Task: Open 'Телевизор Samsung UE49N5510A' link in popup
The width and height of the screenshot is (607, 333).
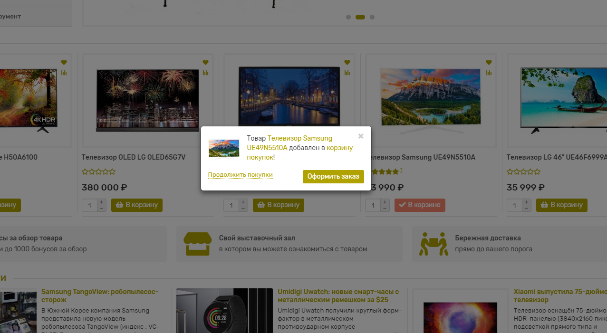Action: tap(289, 143)
